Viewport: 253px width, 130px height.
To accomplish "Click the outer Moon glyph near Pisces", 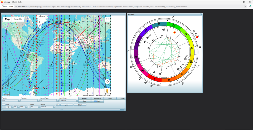I will click(x=139, y=78).
